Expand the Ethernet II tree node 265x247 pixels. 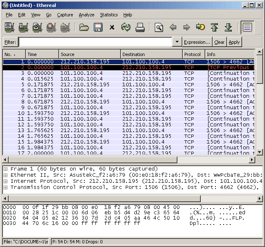(x=6, y=175)
